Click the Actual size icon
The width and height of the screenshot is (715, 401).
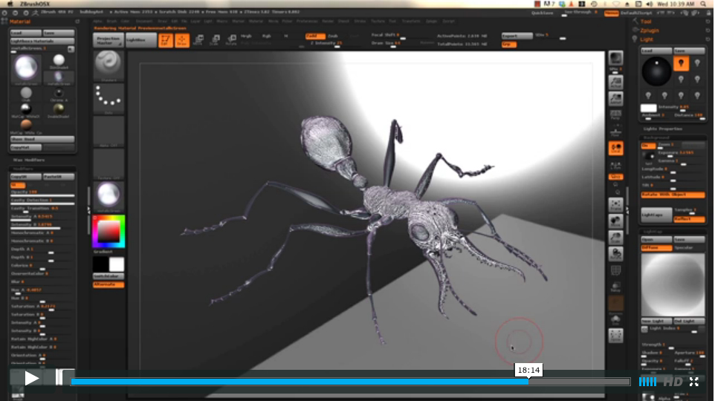[x=615, y=82]
